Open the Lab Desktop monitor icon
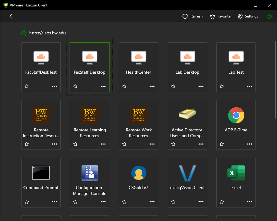The height and width of the screenshot is (221, 277). point(187,57)
